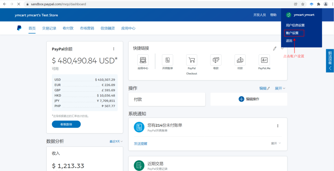
Task: Open the 应用中心 quick link icon
Action: click(x=143, y=60)
